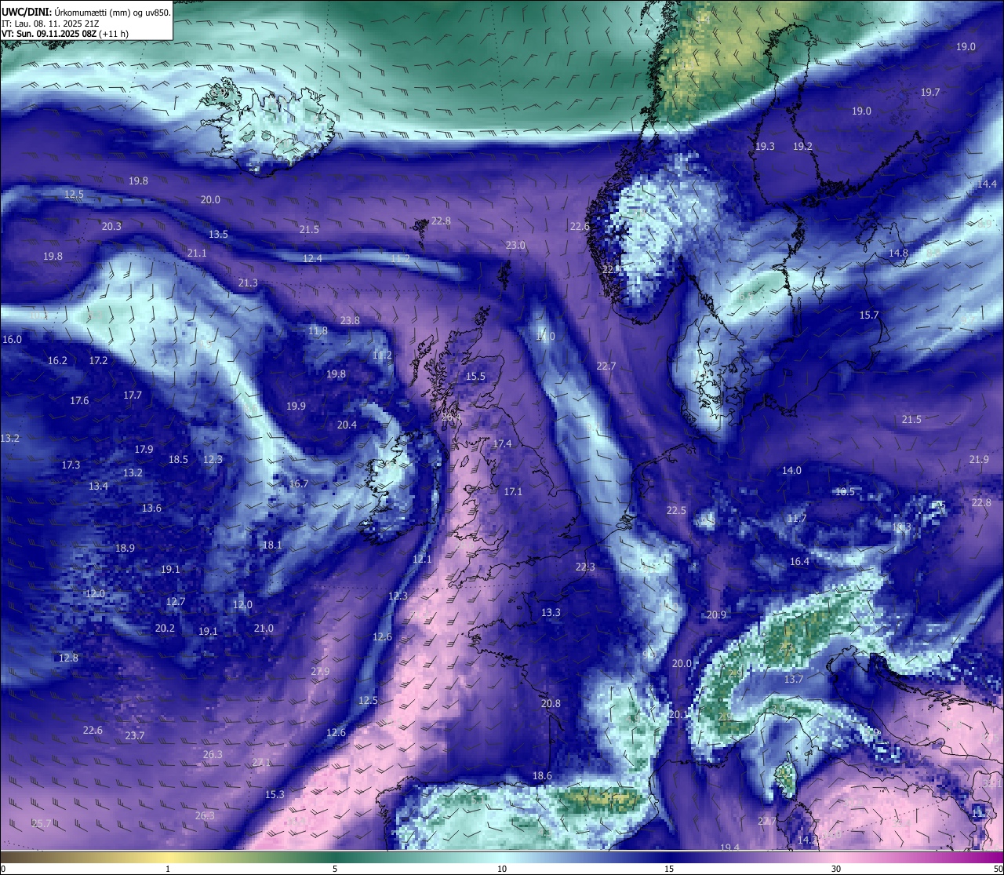Click the 20.4 value label
Screen dimensions: 1004x875
347,425
